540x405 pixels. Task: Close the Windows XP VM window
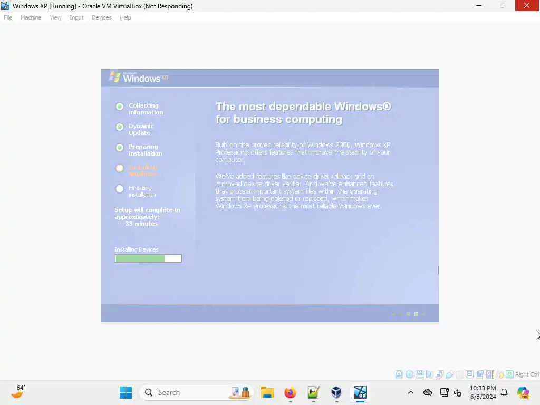click(527, 5)
